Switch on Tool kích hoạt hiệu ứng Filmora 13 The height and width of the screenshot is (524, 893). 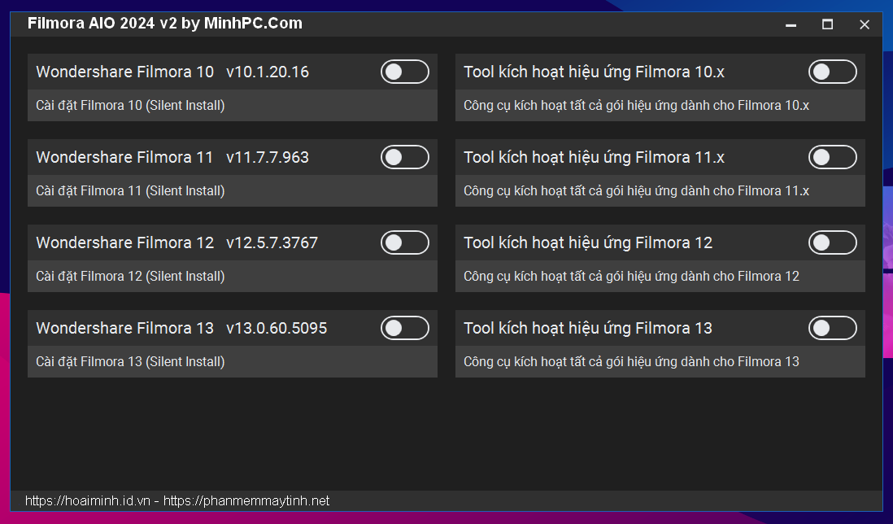click(833, 328)
